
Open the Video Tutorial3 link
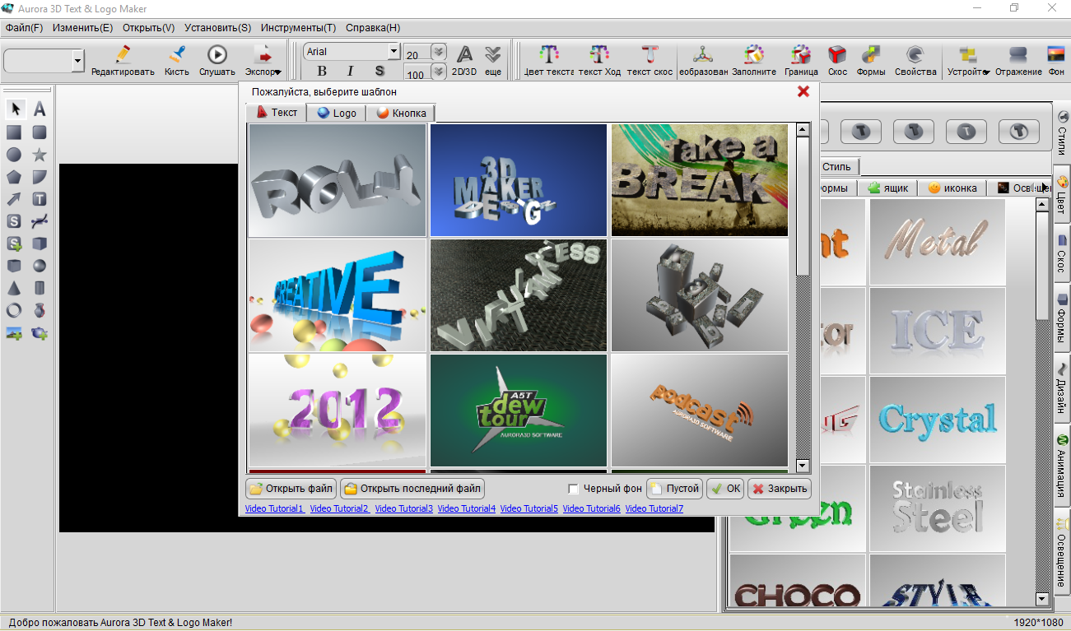(x=403, y=509)
